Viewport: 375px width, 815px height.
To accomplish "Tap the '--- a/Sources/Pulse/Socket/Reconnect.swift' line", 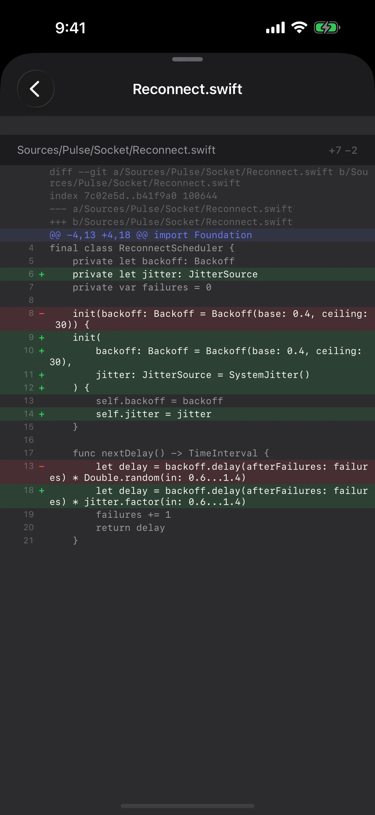I will (188, 209).
